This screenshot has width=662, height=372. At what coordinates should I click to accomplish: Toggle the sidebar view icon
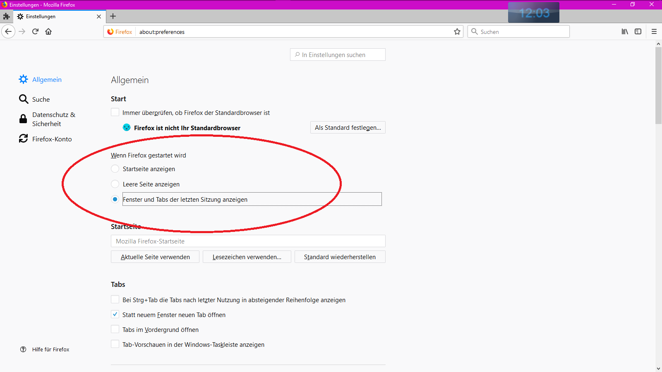pos(638,31)
